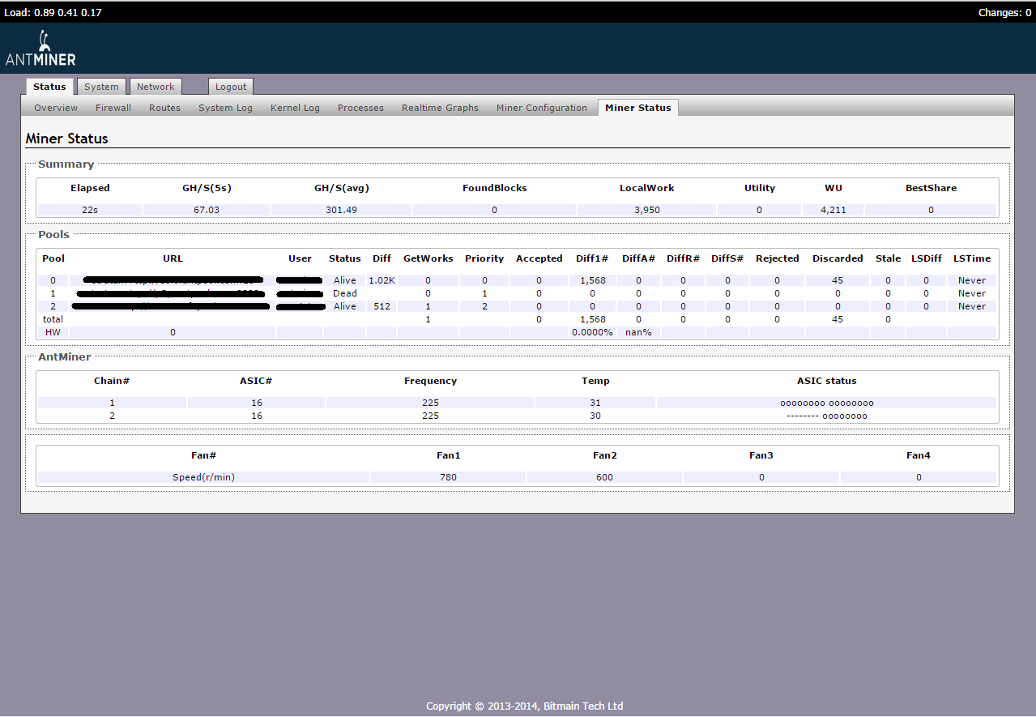The image size is (1036, 717).
Task: Click the 'Pools' section legend
Action: click(54, 234)
